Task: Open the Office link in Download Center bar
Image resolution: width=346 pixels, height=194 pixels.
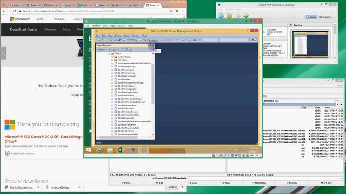Action: click(x=66, y=29)
